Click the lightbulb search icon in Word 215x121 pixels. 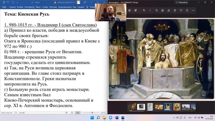click(87, 7)
